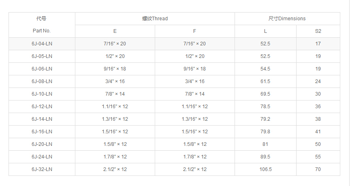Select part number 6J-16-LN
The width and height of the screenshot is (350, 186).
pos(42,132)
